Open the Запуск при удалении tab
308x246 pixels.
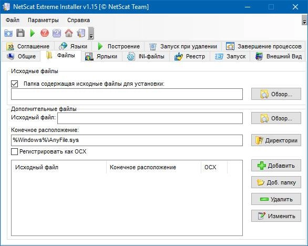pos(183,46)
